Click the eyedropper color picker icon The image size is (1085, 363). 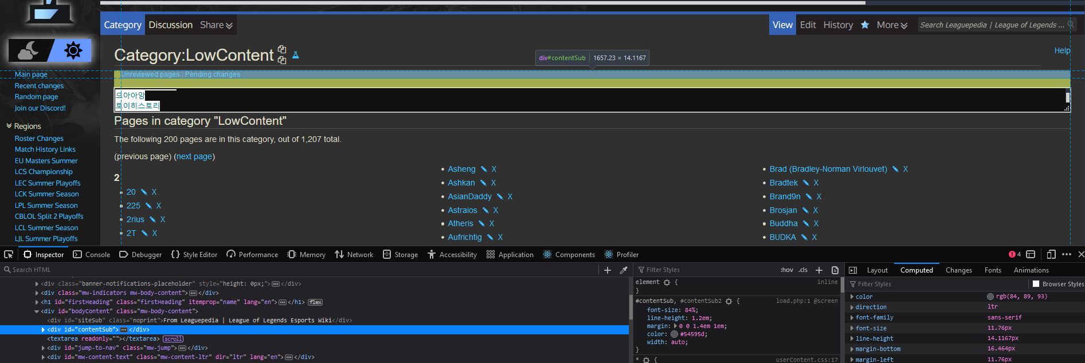[624, 270]
